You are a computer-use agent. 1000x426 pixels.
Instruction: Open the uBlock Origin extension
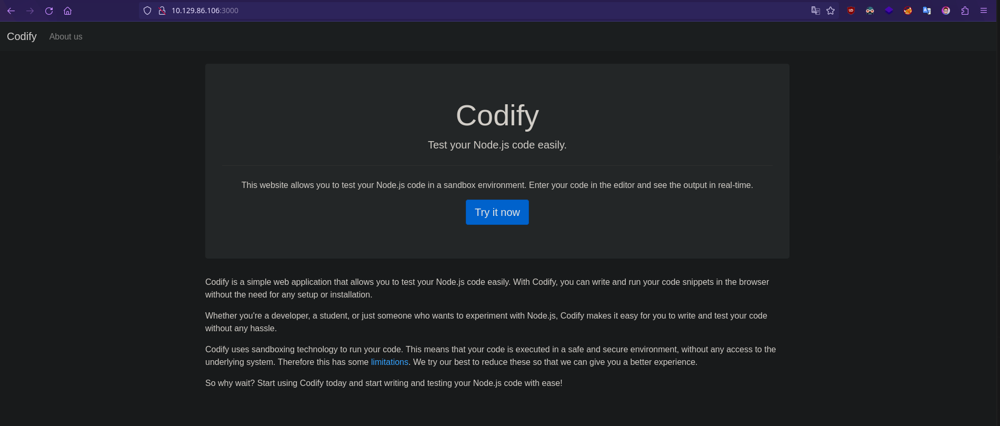851,11
